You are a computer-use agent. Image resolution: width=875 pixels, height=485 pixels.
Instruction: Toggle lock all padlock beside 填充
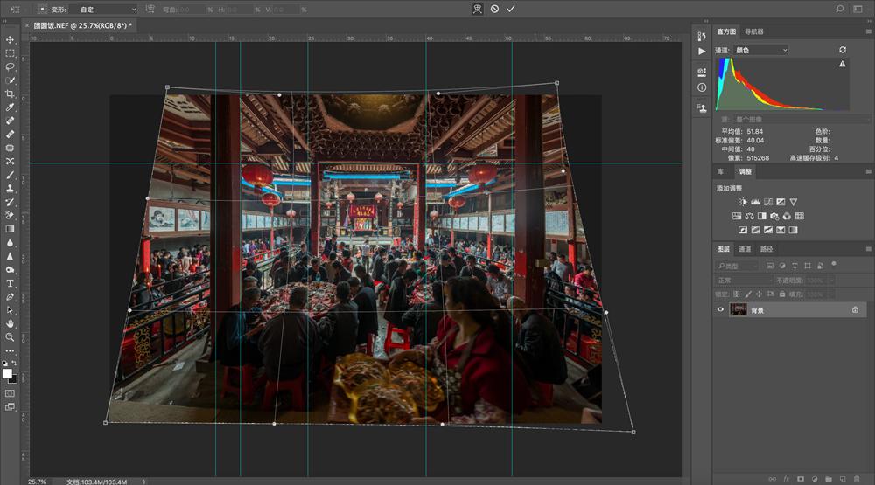point(781,294)
